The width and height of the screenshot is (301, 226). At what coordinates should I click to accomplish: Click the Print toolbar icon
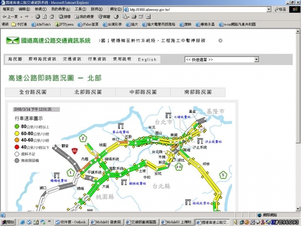click(134, 17)
